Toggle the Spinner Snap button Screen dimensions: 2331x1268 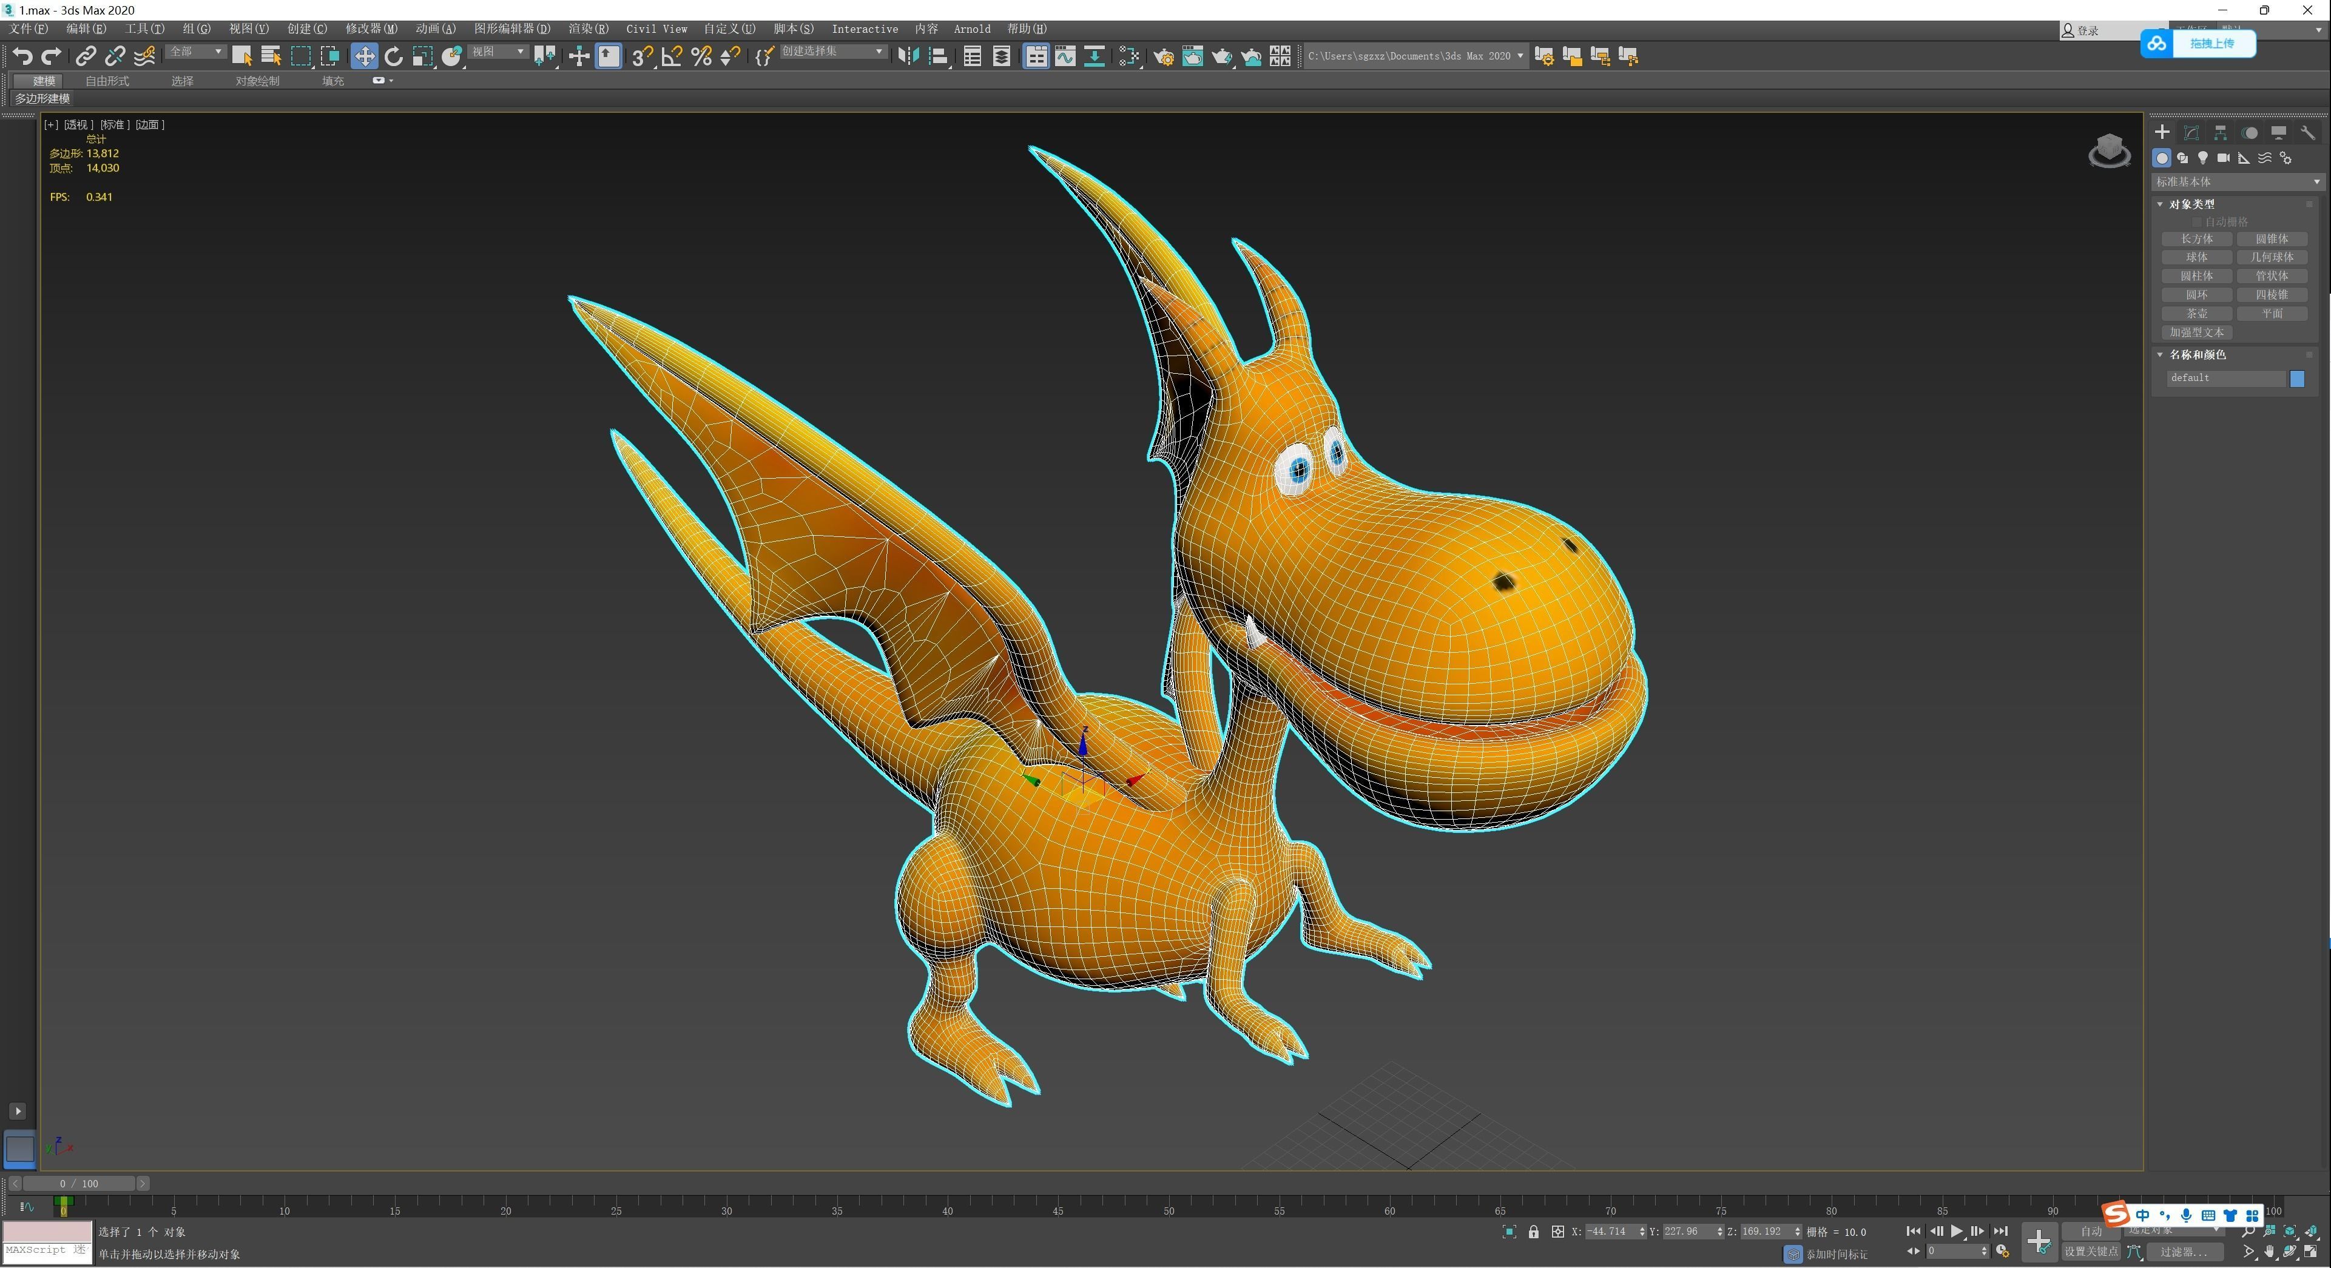coord(730,56)
